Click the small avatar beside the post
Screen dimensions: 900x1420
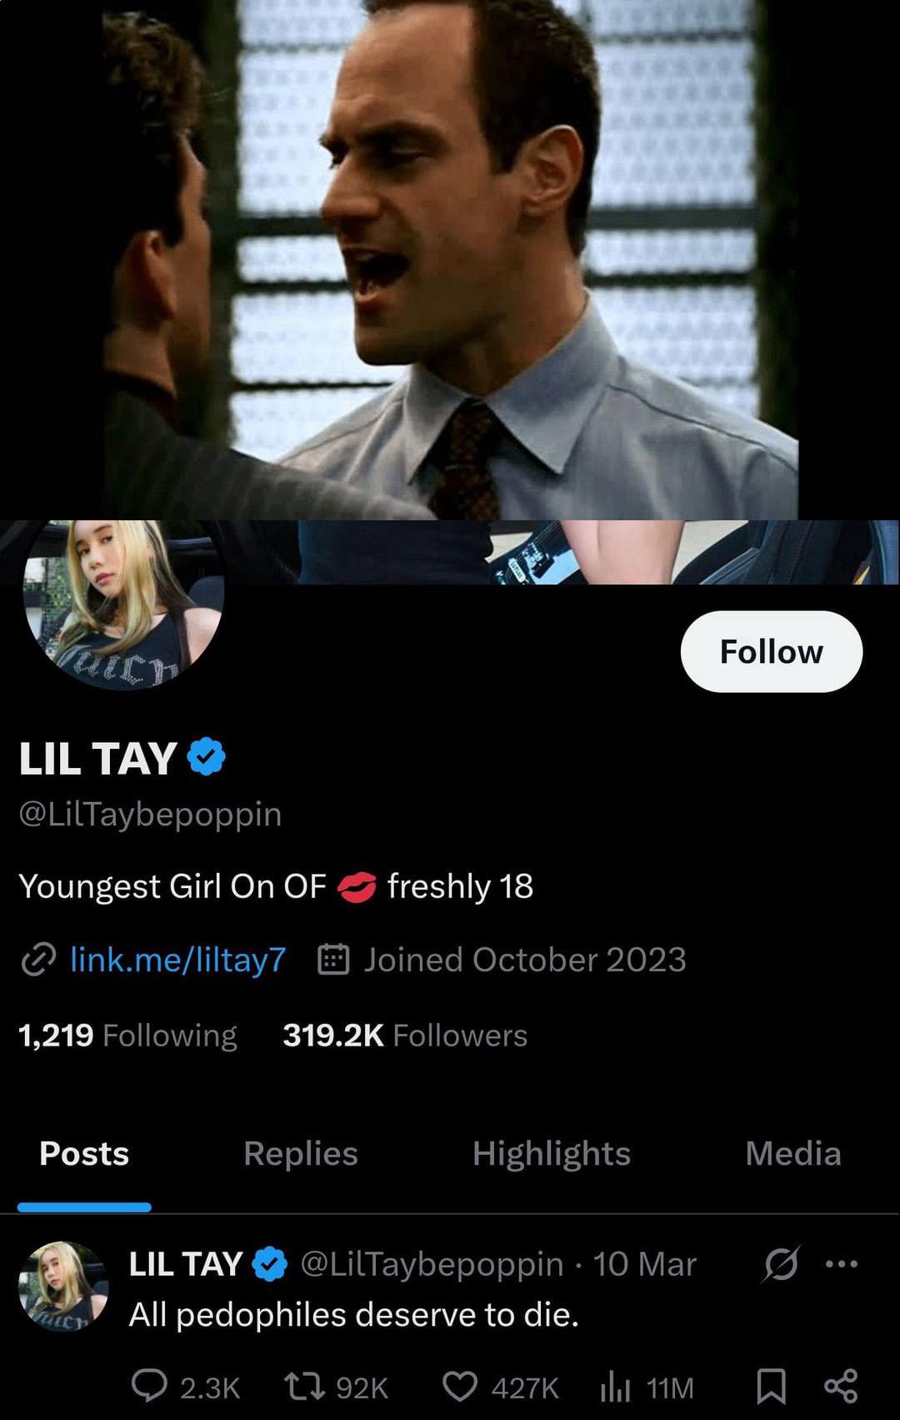[x=63, y=1286]
